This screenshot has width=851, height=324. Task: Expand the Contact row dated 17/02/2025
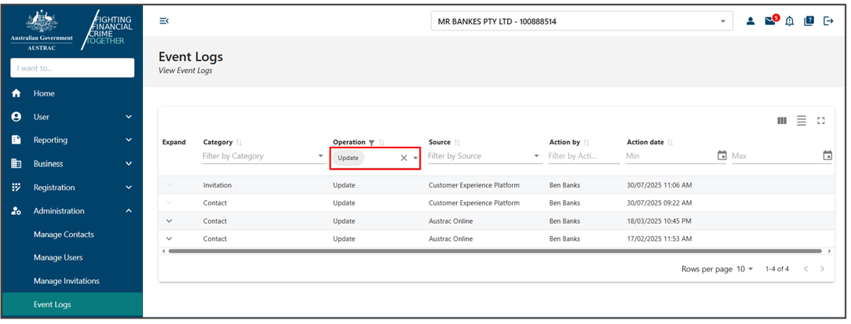[169, 238]
